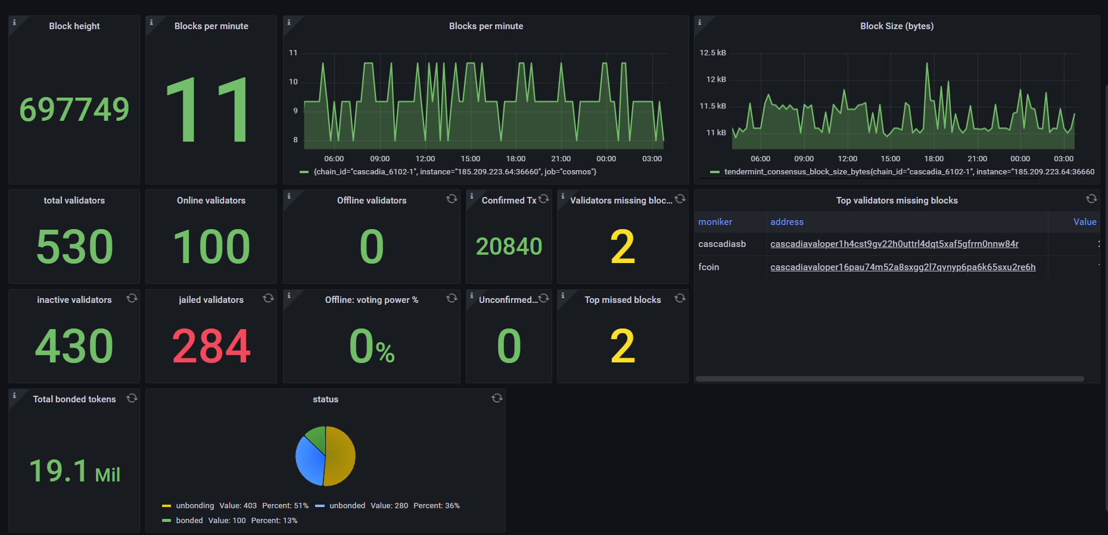Image resolution: width=1108 pixels, height=535 pixels.
Task: Open cascadiasb validator address link
Action: [x=894, y=244]
